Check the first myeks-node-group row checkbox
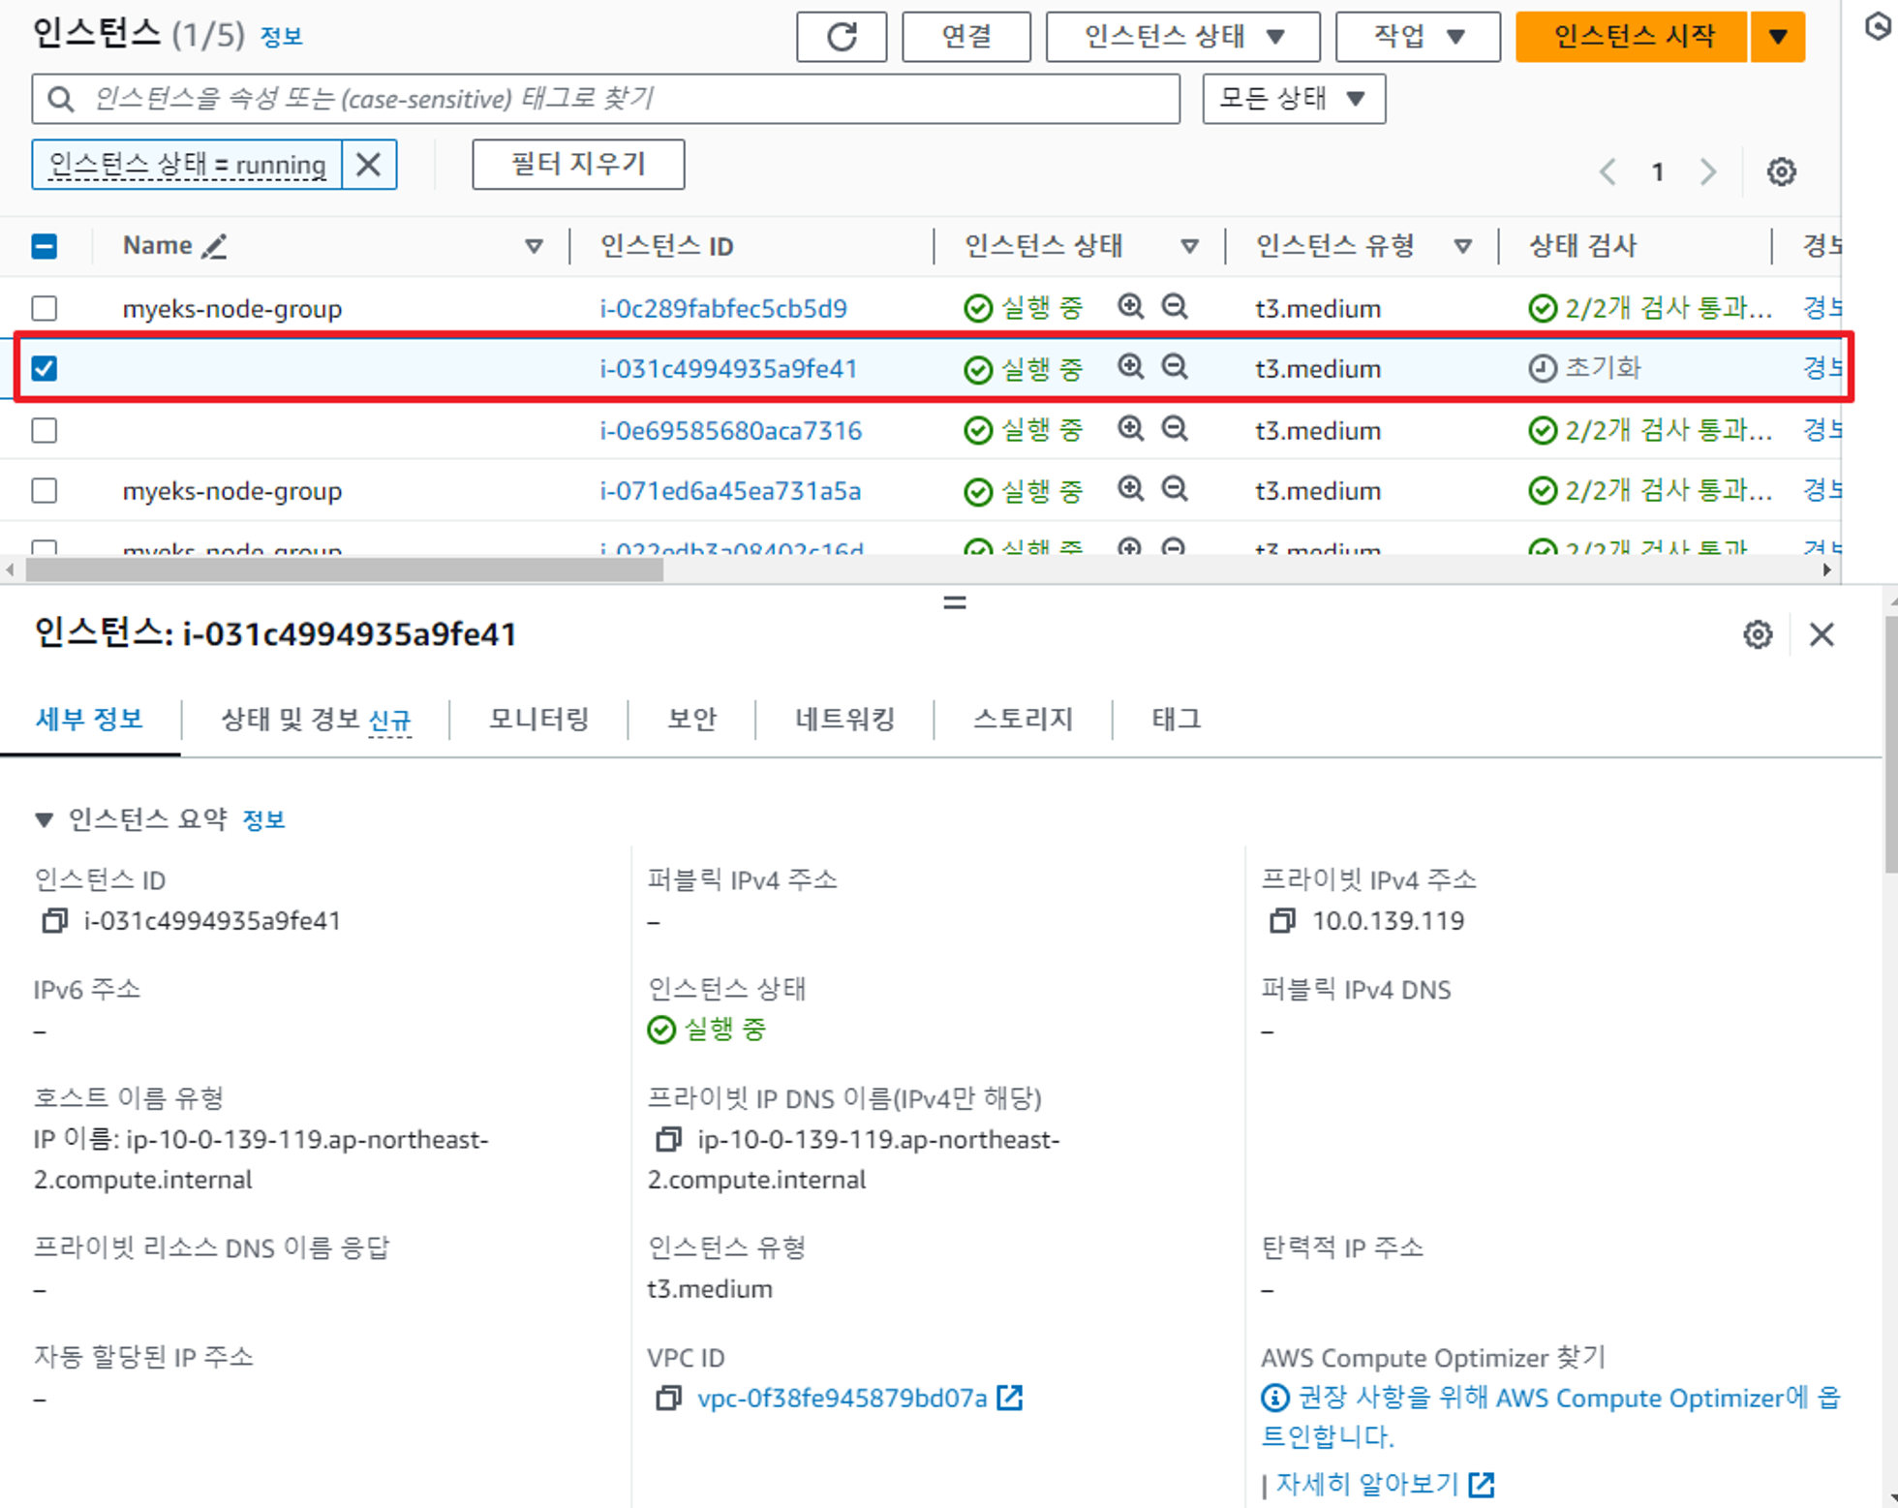This screenshot has height=1508, width=1898. click(45, 308)
